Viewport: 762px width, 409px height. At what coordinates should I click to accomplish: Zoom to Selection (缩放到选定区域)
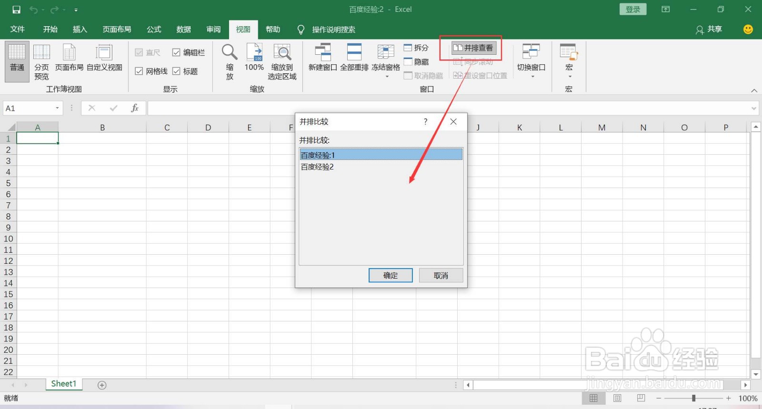click(x=282, y=61)
